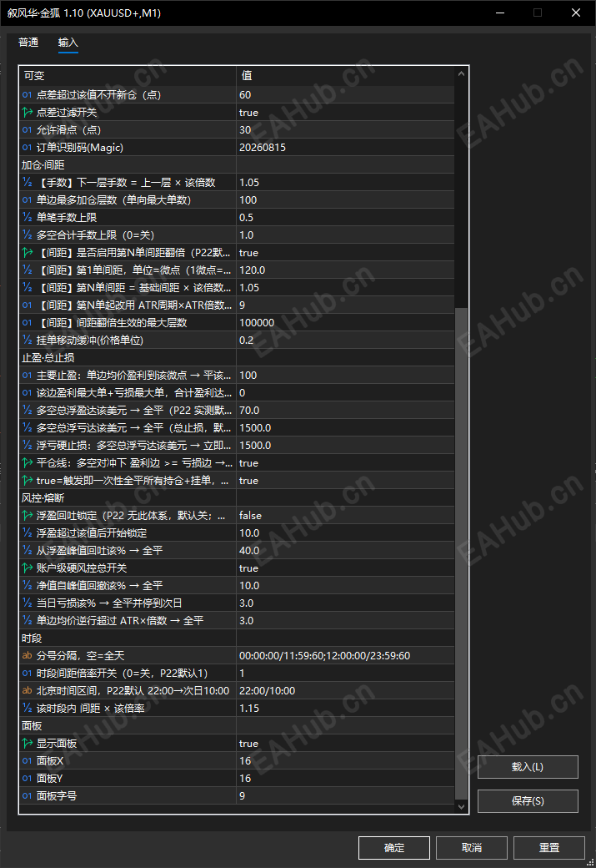Minimize the 叙风华·金狐 dialog window
The height and width of the screenshot is (868, 596).
(500, 13)
